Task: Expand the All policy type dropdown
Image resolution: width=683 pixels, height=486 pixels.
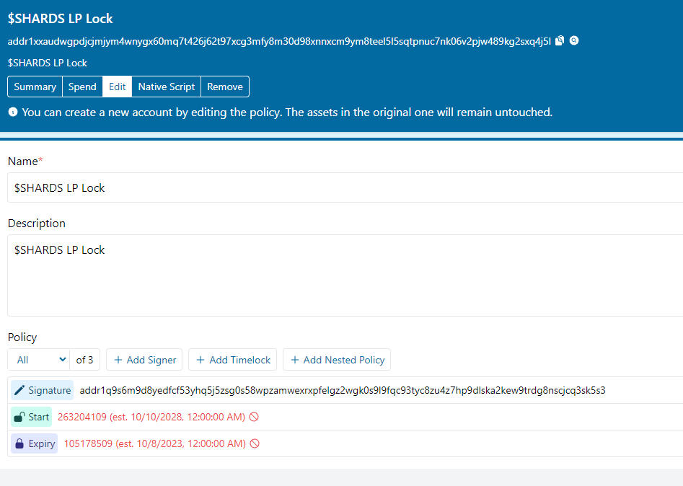Action: click(39, 360)
